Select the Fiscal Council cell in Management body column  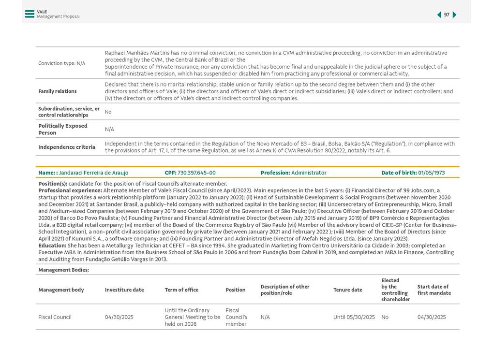pyautogui.click(x=55, y=317)
